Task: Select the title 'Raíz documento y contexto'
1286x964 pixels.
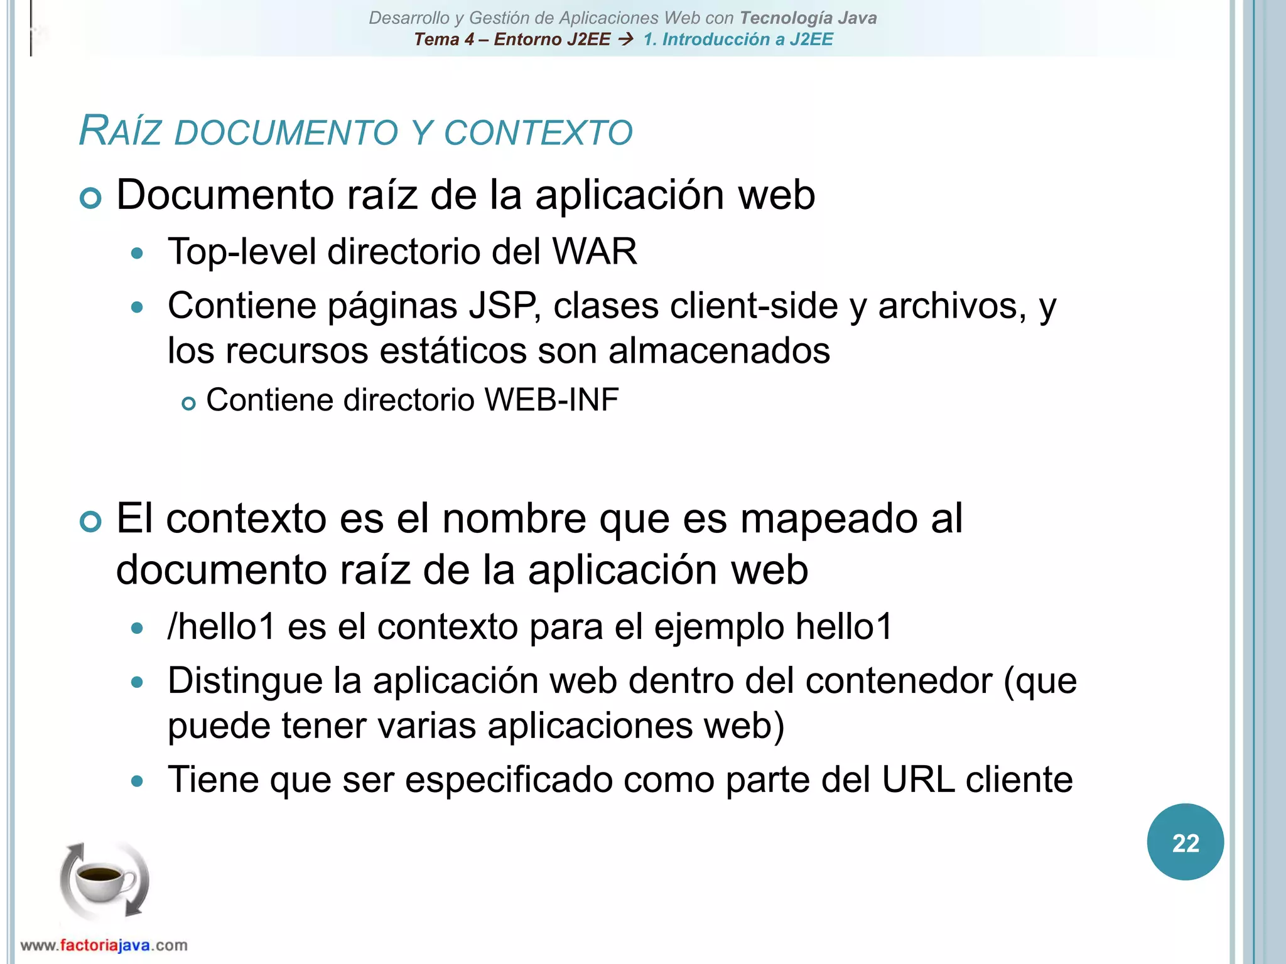Action: [355, 131]
